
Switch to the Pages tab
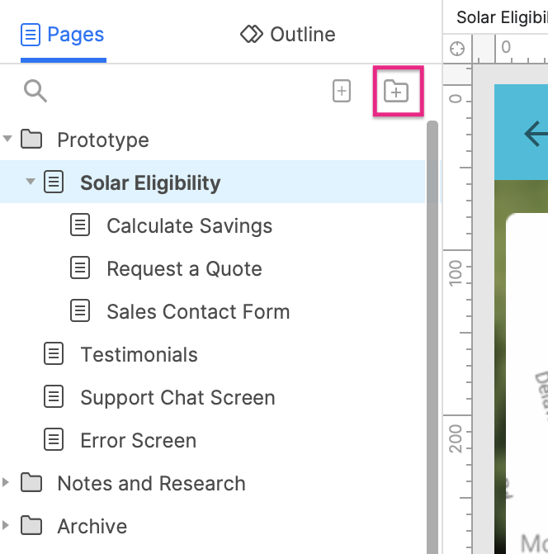coord(64,35)
